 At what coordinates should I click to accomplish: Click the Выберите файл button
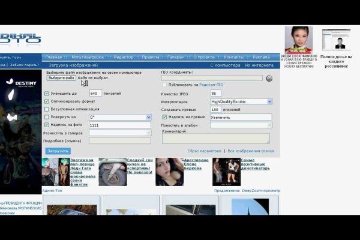tap(61, 78)
